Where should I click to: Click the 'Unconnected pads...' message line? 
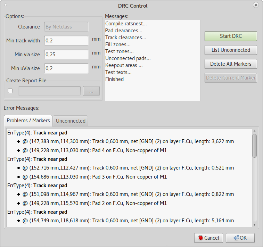click(128, 58)
